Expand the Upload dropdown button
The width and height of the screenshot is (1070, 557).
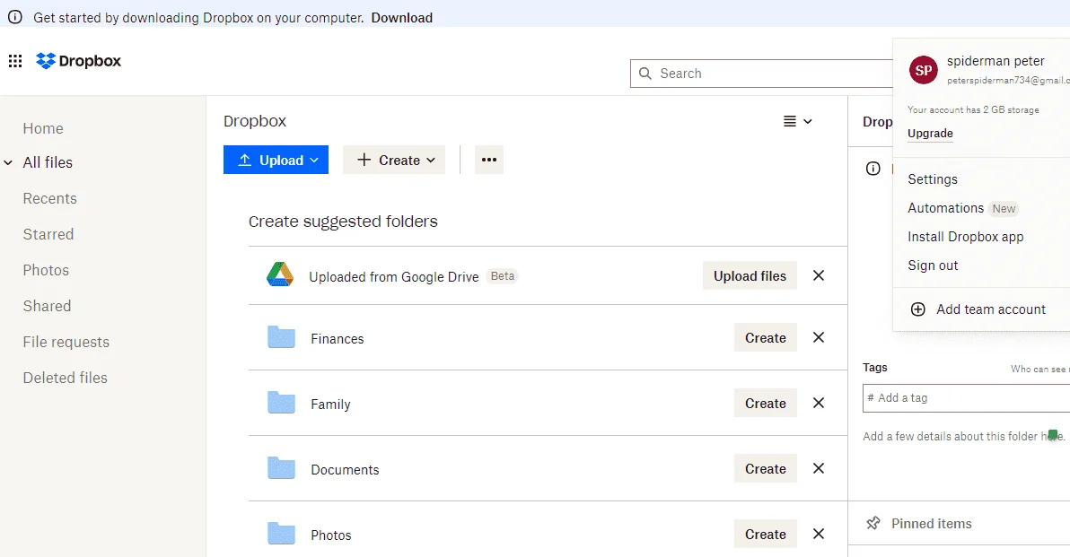point(276,160)
